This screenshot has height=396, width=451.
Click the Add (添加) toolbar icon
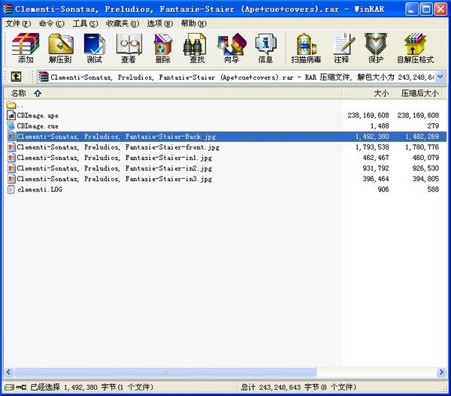pos(26,48)
